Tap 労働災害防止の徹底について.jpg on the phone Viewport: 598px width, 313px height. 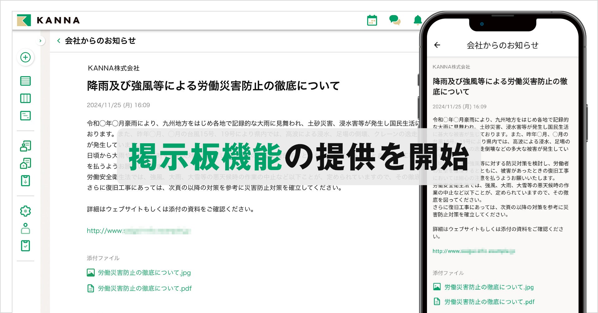pyautogui.click(x=483, y=287)
